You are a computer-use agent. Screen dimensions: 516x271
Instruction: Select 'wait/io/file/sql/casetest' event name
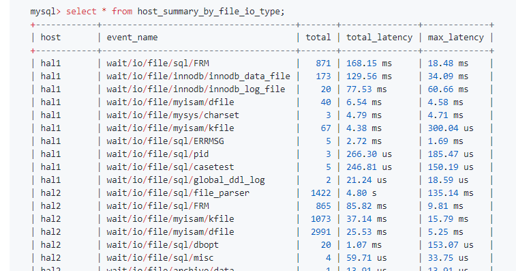coord(170,167)
